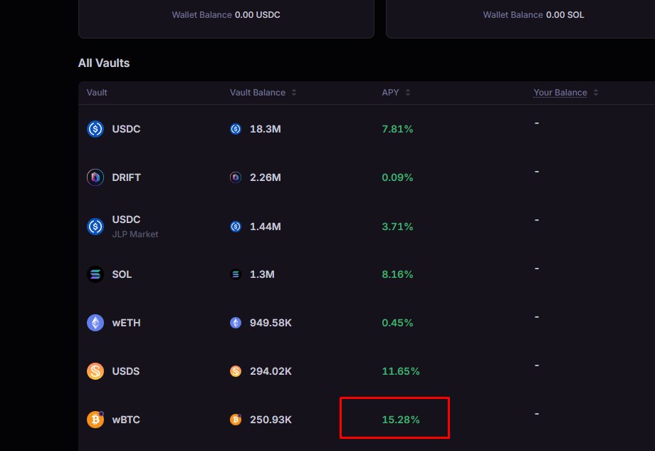Click the USDS vault token icon
Image resolution: width=655 pixels, height=451 pixels.
95,371
